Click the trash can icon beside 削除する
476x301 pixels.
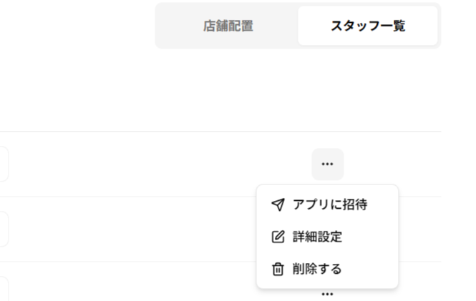[x=278, y=269]
